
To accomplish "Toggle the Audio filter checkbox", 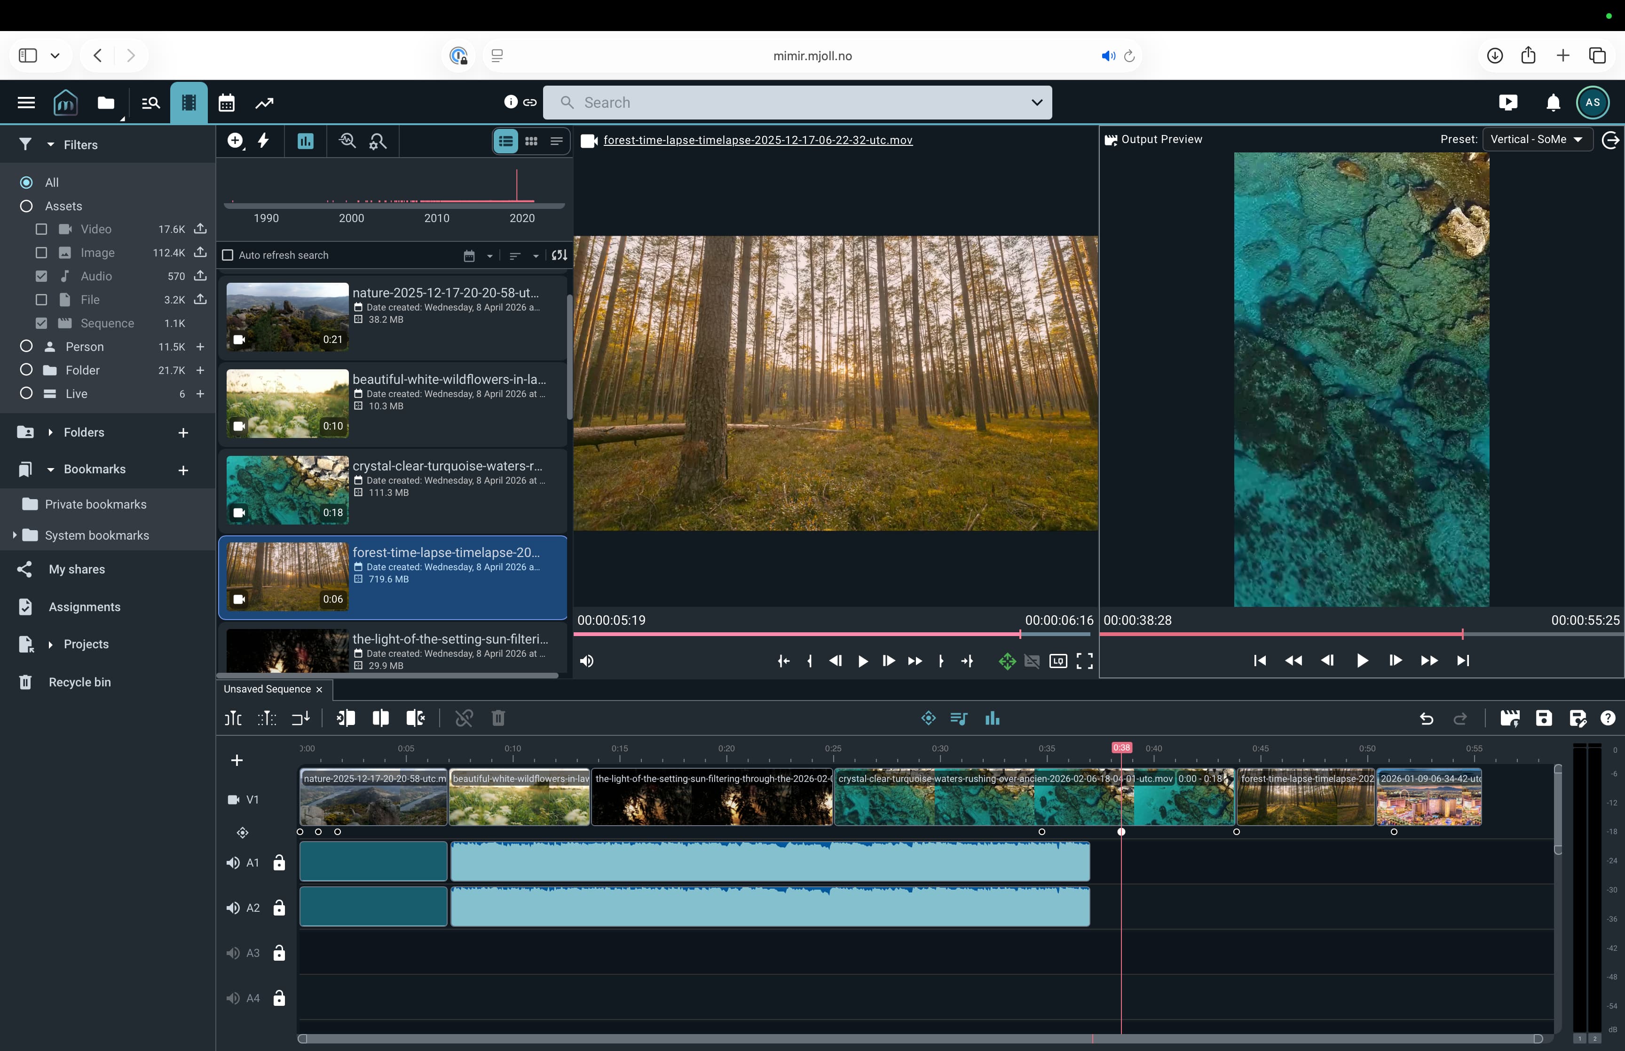I will pos(41,277).
